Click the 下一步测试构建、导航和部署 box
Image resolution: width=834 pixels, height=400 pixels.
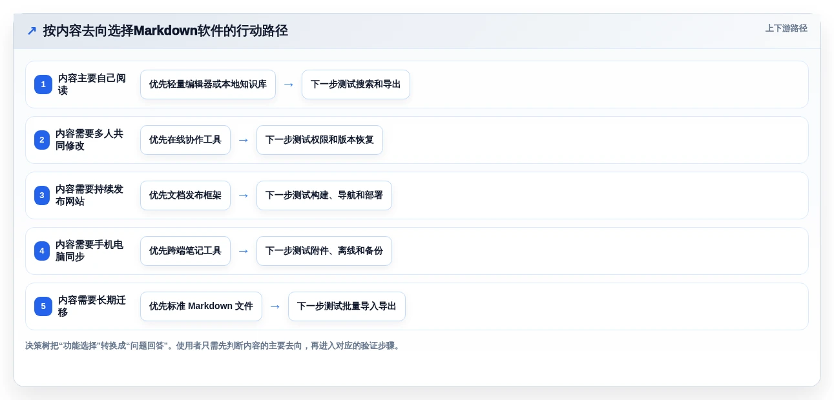click(324, 195)
